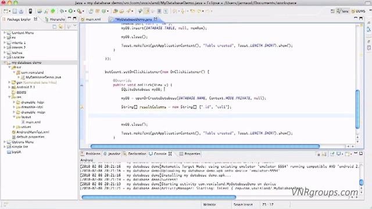
Task: Expand the intents 1 project node
Action: click(5, 42)
